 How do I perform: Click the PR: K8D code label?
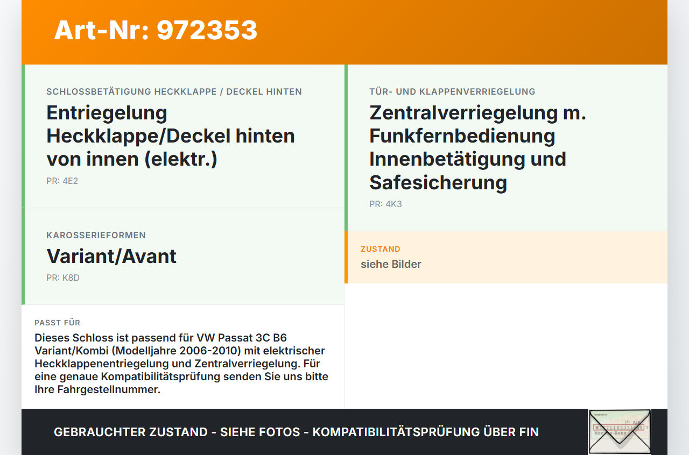coord(62,279)
